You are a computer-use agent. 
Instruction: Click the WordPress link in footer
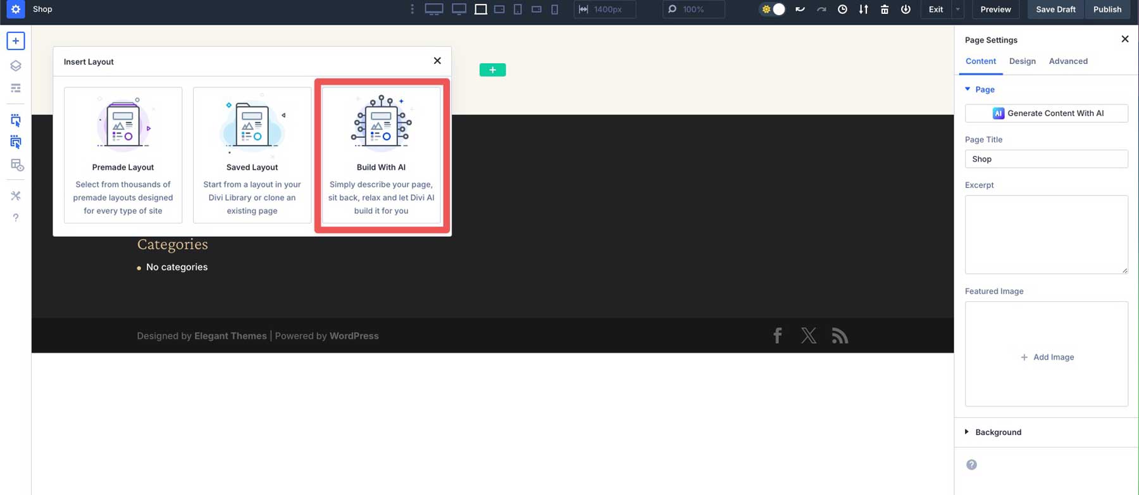354,336
